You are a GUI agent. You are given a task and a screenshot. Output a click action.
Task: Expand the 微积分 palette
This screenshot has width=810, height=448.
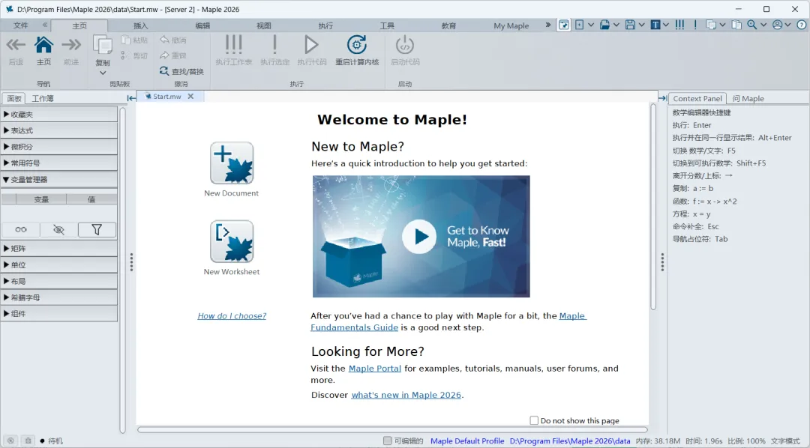pyautogui.click(x=59, y=147)
